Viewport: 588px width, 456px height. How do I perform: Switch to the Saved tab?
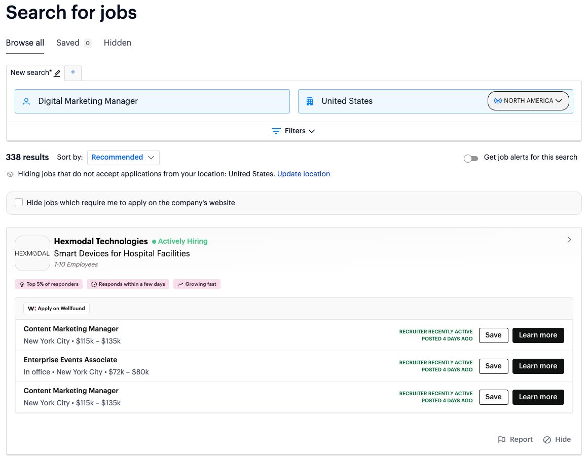point(73,43)
